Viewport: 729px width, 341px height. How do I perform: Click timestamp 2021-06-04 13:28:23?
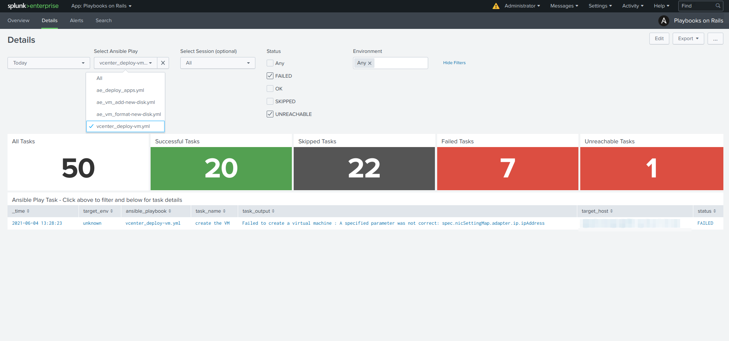[37, 223]
